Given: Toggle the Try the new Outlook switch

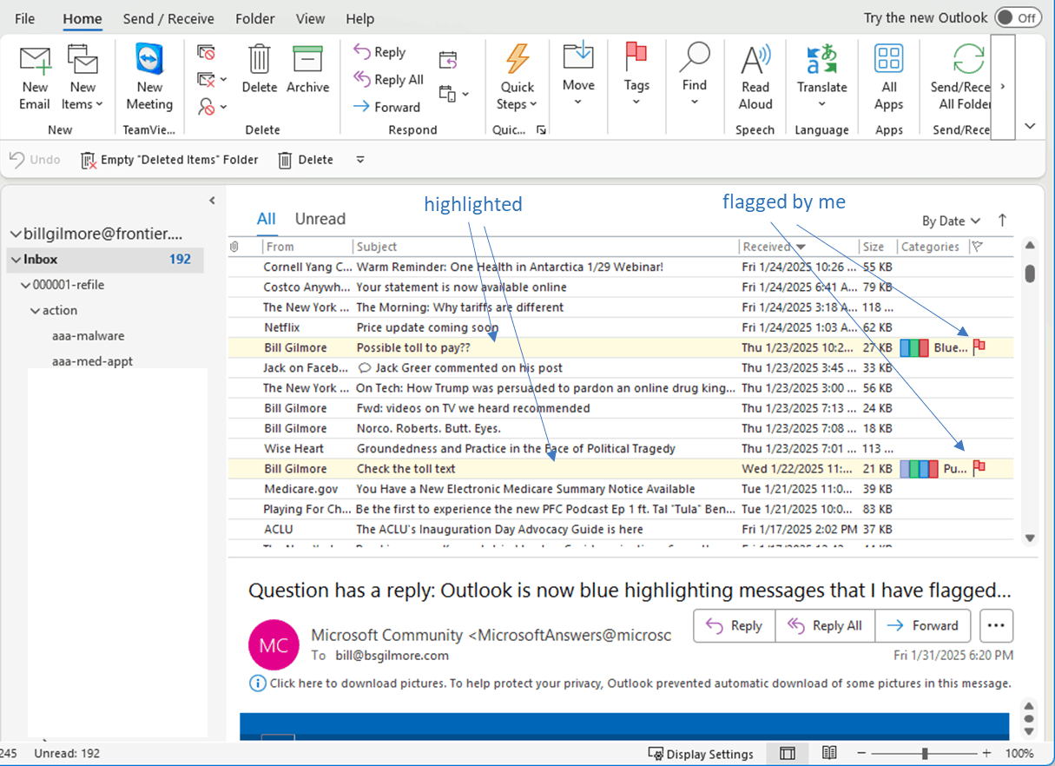Looking at the screenshot, I should pyautogui.click(x=1017, y=17).
